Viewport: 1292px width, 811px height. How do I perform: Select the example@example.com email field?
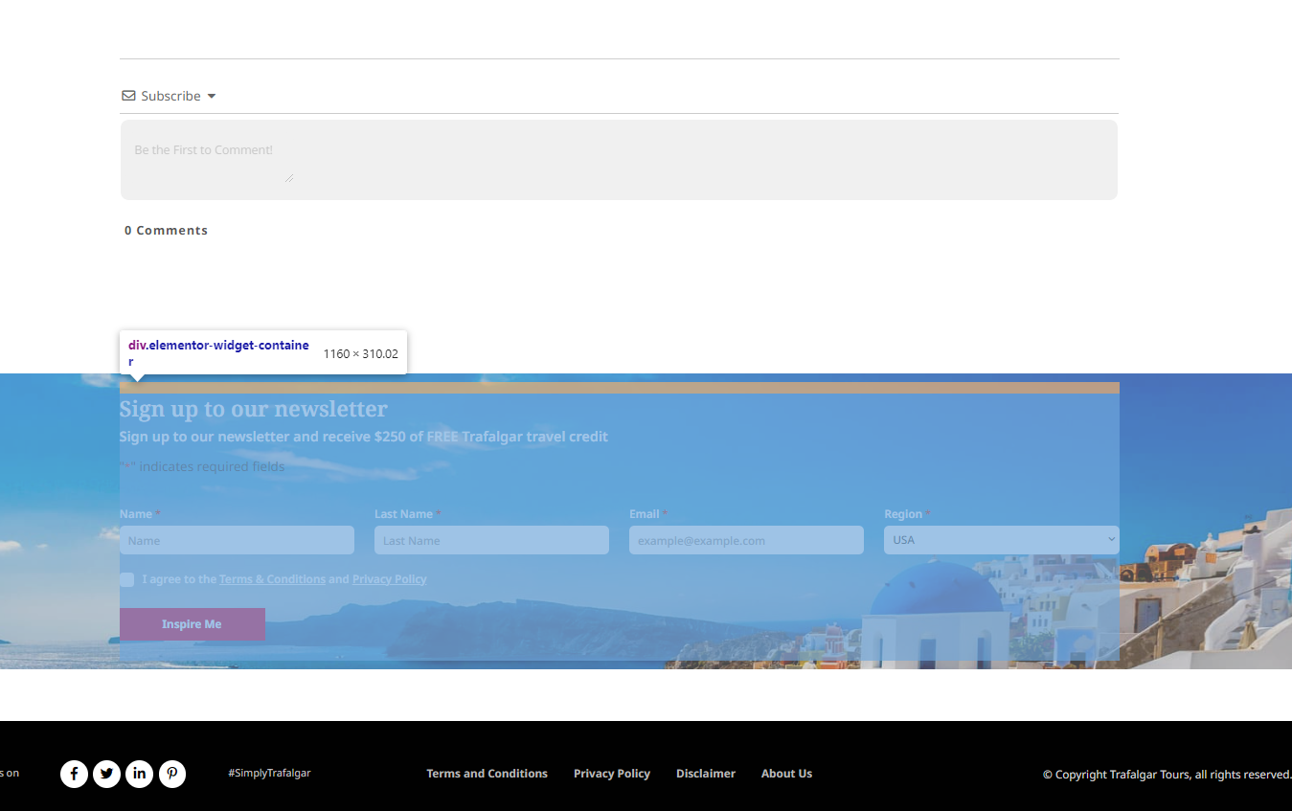746,539
